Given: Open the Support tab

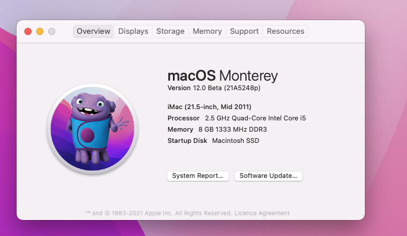Looking at the screenshot, I should point(244,31).
